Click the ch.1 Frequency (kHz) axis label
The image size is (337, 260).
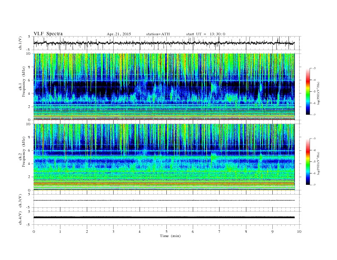tap(22, 82)
